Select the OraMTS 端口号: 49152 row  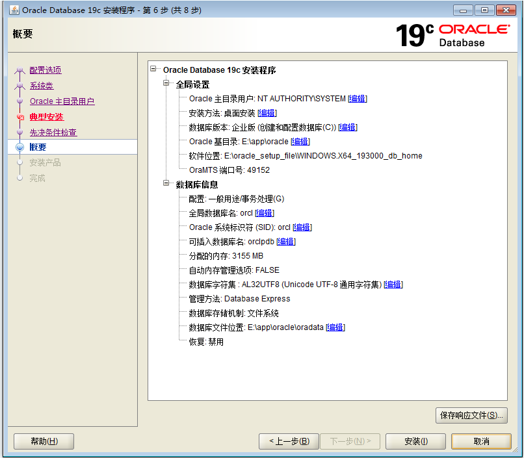coord(229,170)
